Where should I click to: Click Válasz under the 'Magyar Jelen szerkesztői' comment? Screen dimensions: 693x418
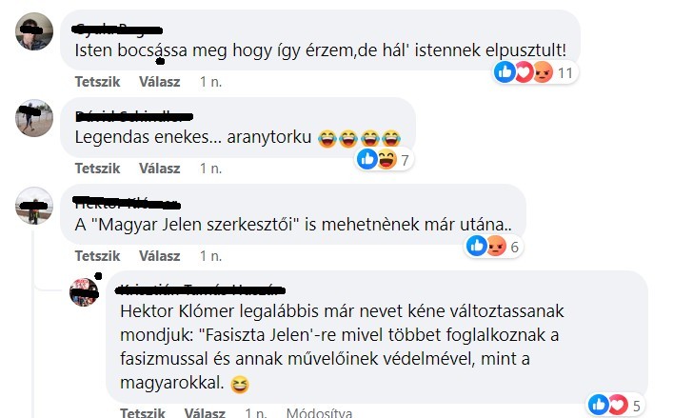160,256
